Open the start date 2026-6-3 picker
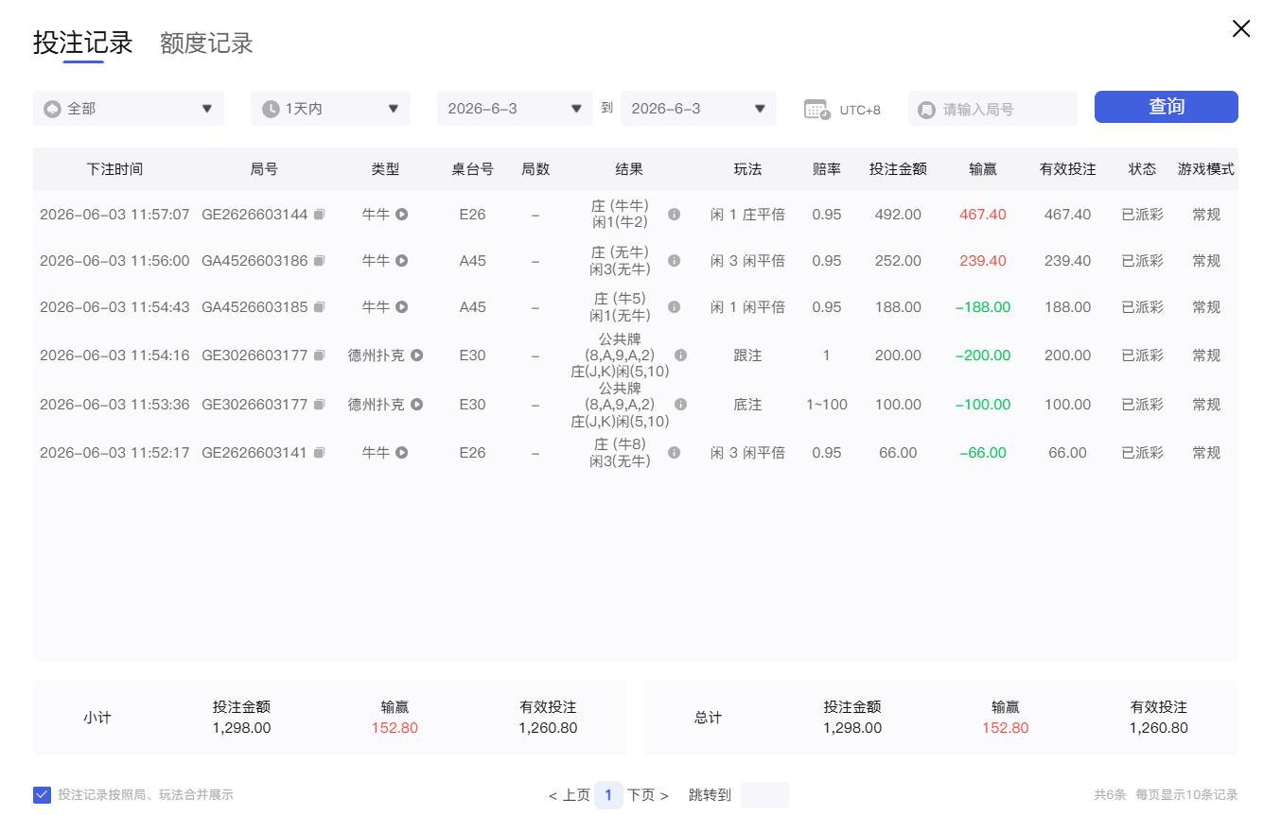Viewport: 1281px width, 815px height. pyautogui.click(x=515, y=109)
